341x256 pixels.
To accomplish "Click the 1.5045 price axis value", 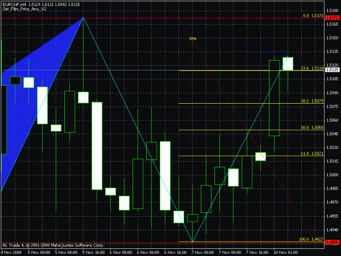I will point(332,134).
